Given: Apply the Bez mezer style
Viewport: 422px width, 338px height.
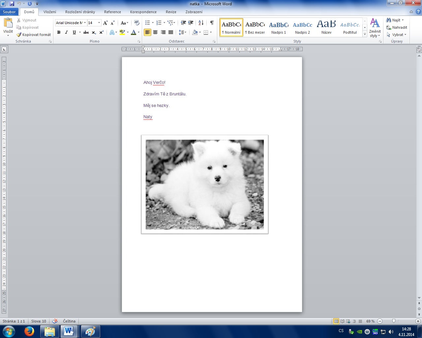Looking at the screenshot, I should pos(255,27).
